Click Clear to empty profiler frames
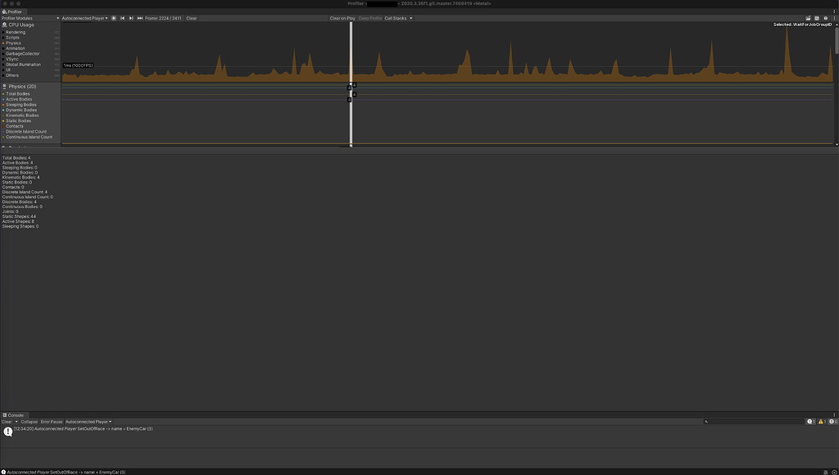This screenshot has height=475, width=839. 191,18
